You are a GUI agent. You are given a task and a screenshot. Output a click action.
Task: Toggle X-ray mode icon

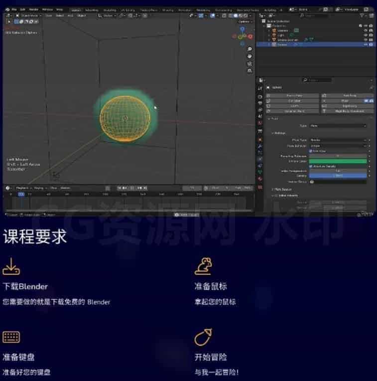pyautogui.click(x=224, y=15)
